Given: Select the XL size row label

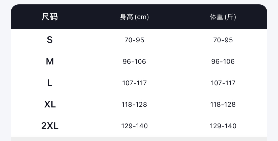Looking at the screenshot, I should tap(50, 104).
